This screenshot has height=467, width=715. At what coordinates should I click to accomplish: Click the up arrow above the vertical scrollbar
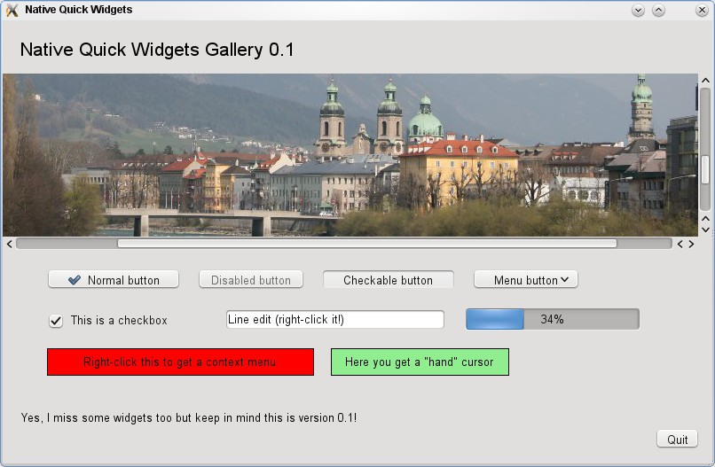(705, 81)
